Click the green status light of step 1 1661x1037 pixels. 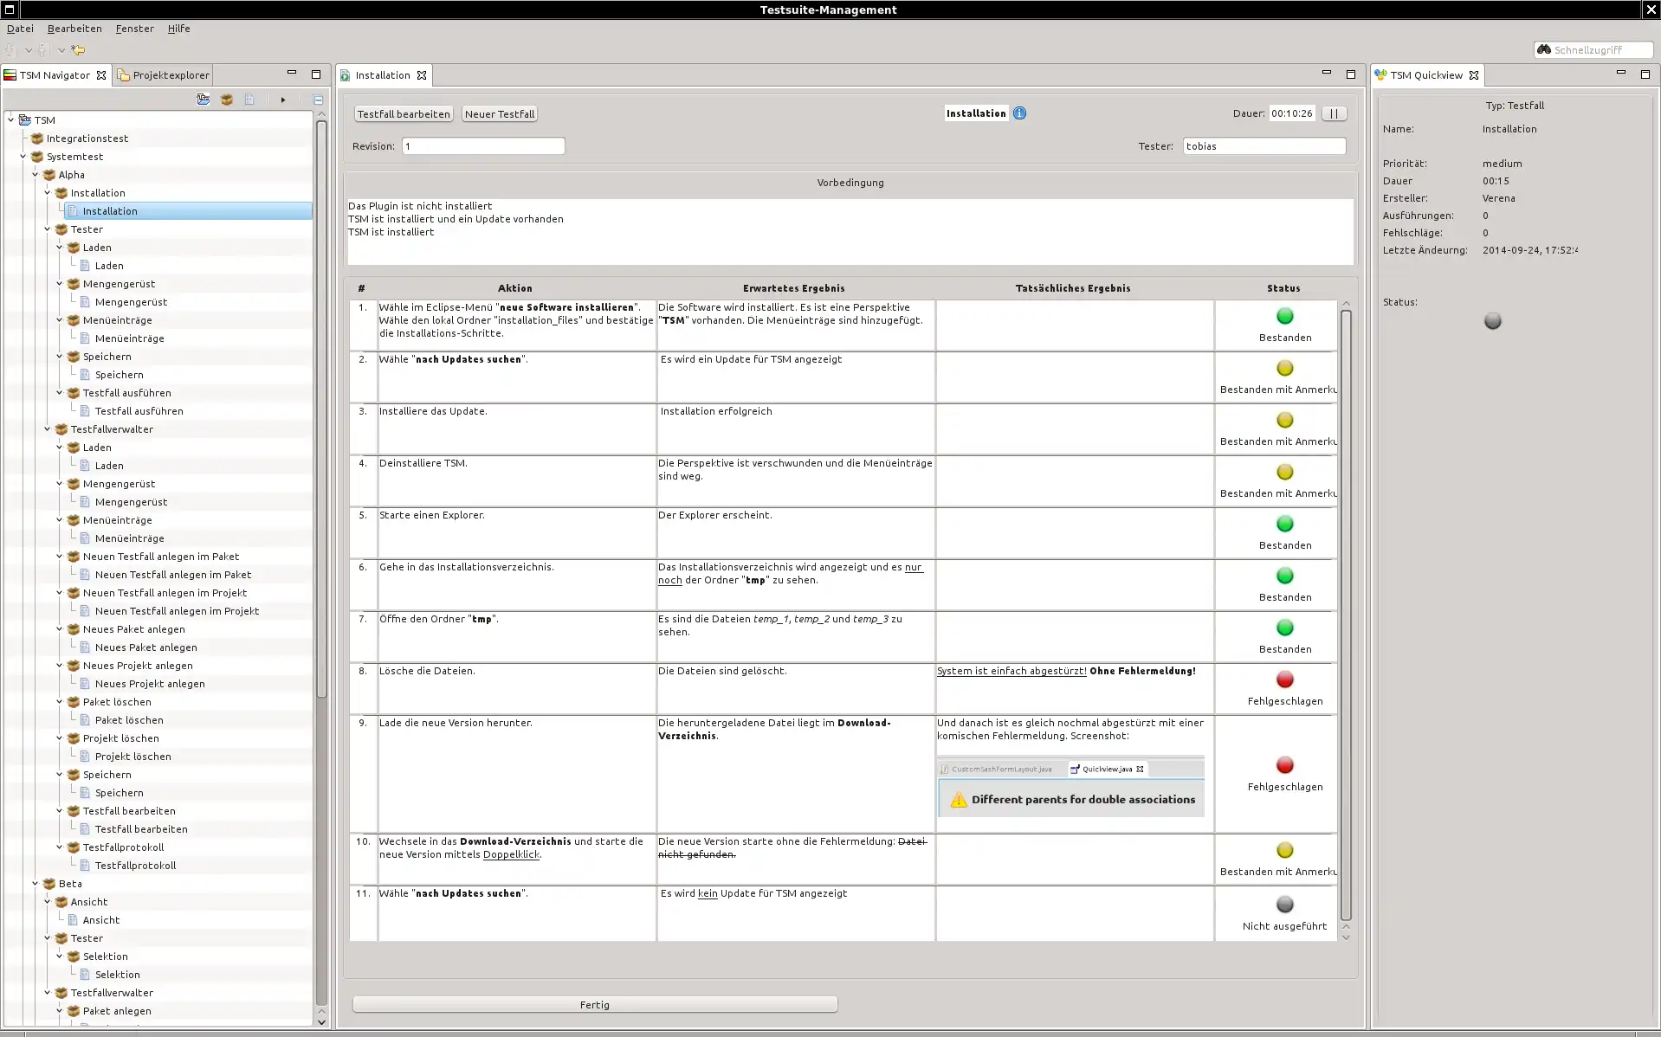(1285, 316)
